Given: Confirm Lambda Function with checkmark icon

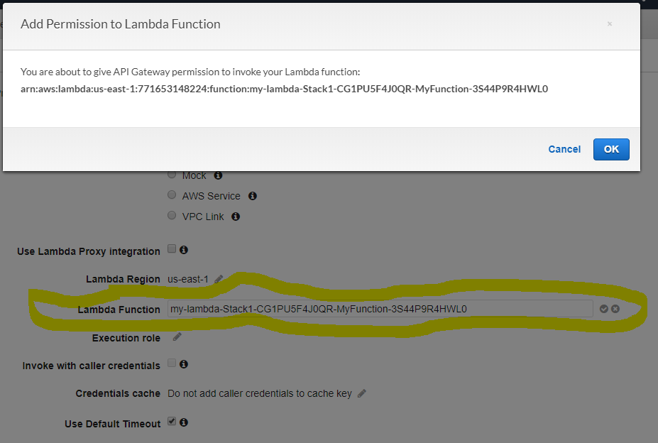Looking at the screenshot, I should click(x=604, y=309).
